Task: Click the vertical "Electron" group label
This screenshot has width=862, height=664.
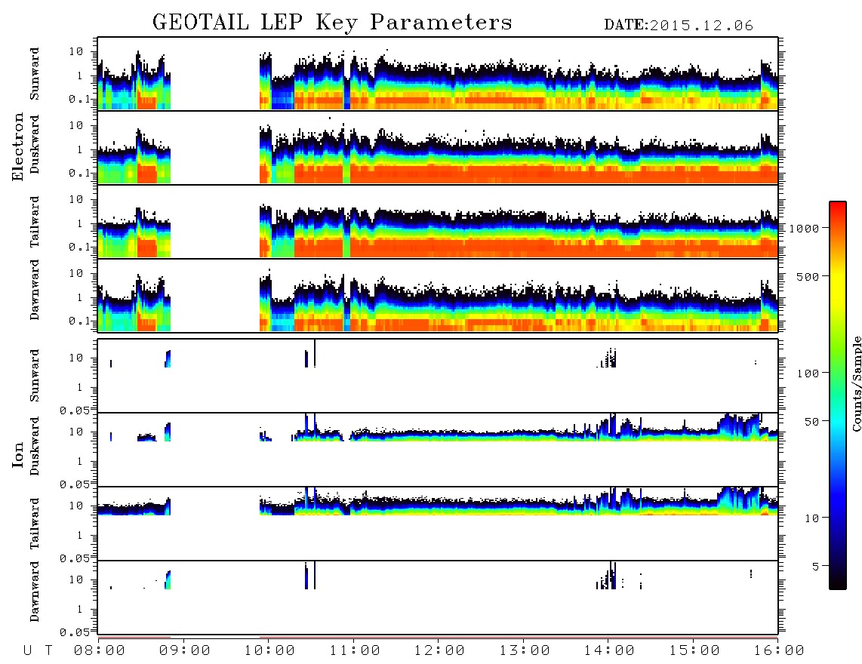Action: (18, 147)
